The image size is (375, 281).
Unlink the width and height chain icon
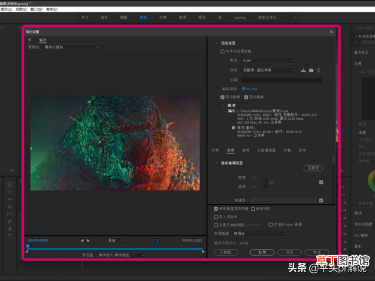coord(271,183)
